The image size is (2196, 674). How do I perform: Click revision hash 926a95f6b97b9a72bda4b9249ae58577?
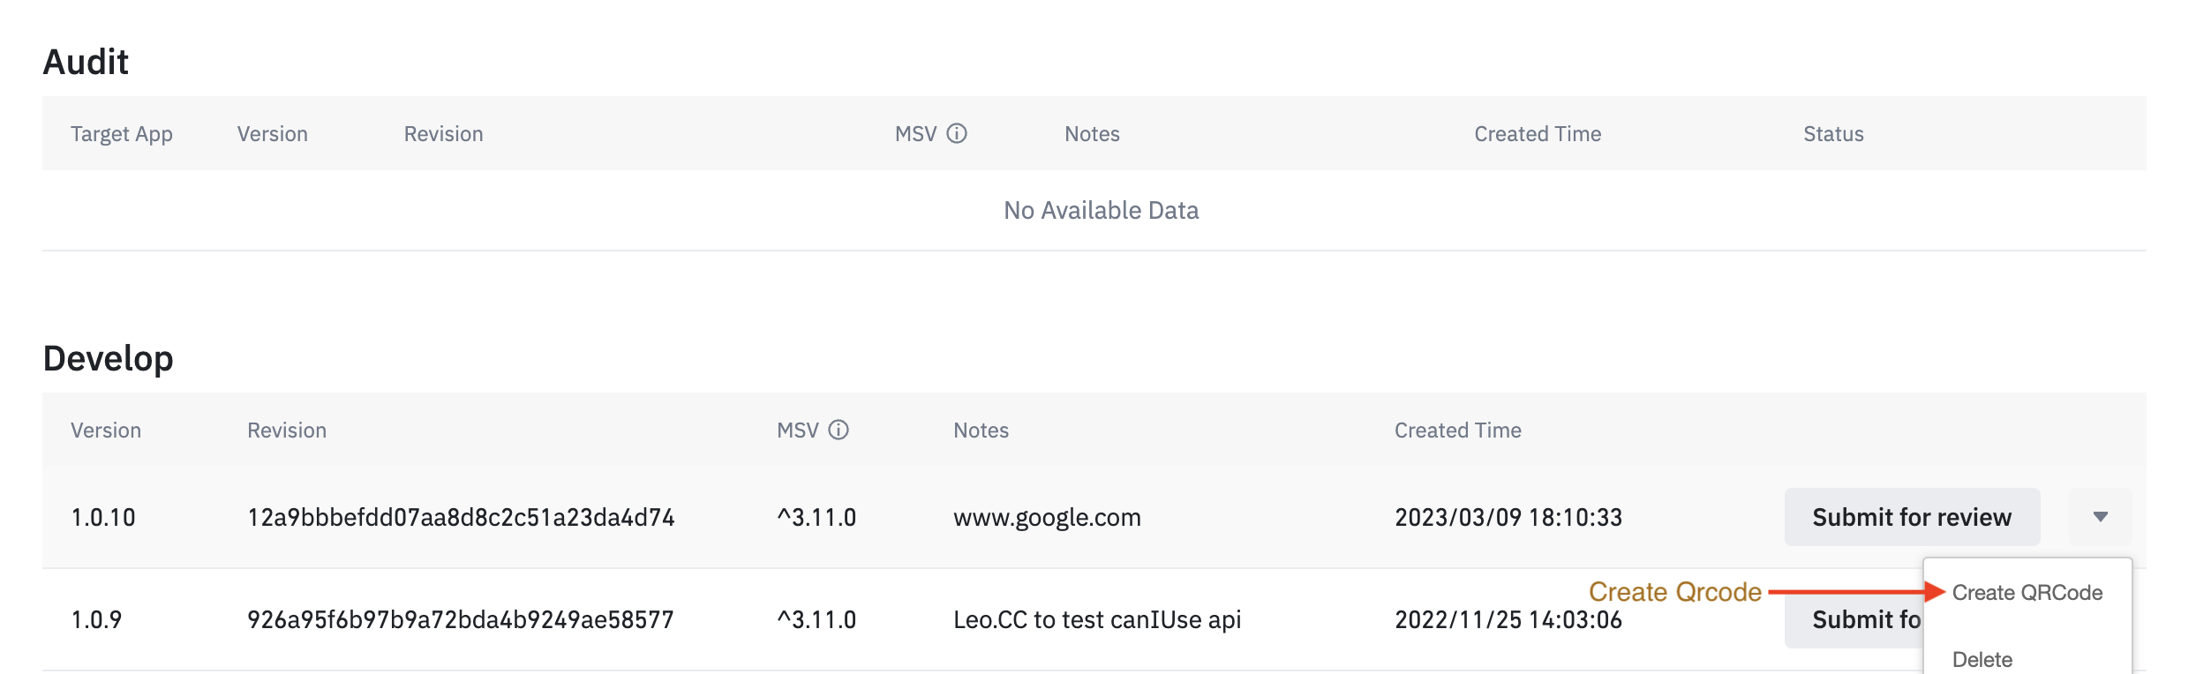point(461,619)
